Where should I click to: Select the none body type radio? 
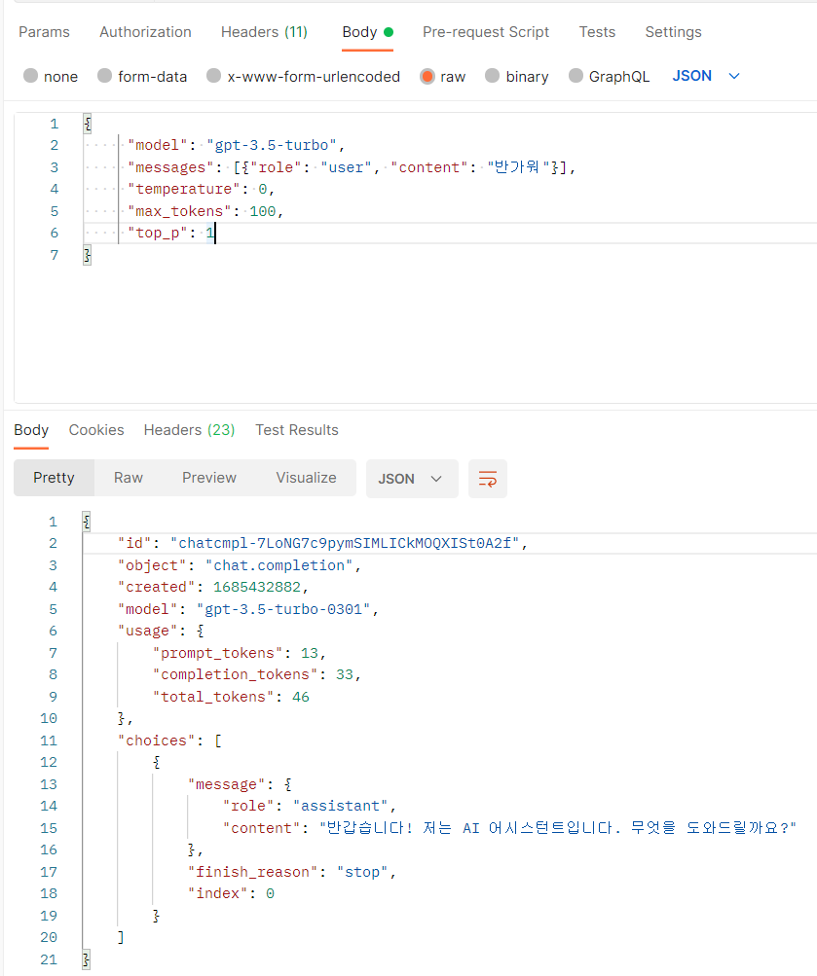[30, 76]
